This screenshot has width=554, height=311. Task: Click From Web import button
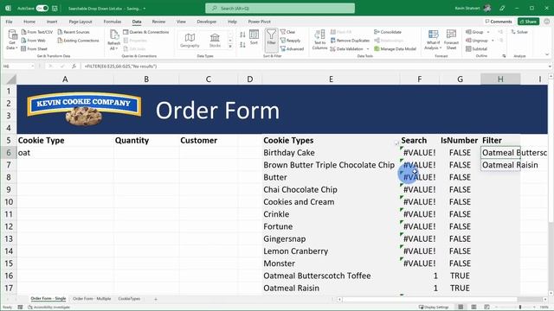coord(33,41)
